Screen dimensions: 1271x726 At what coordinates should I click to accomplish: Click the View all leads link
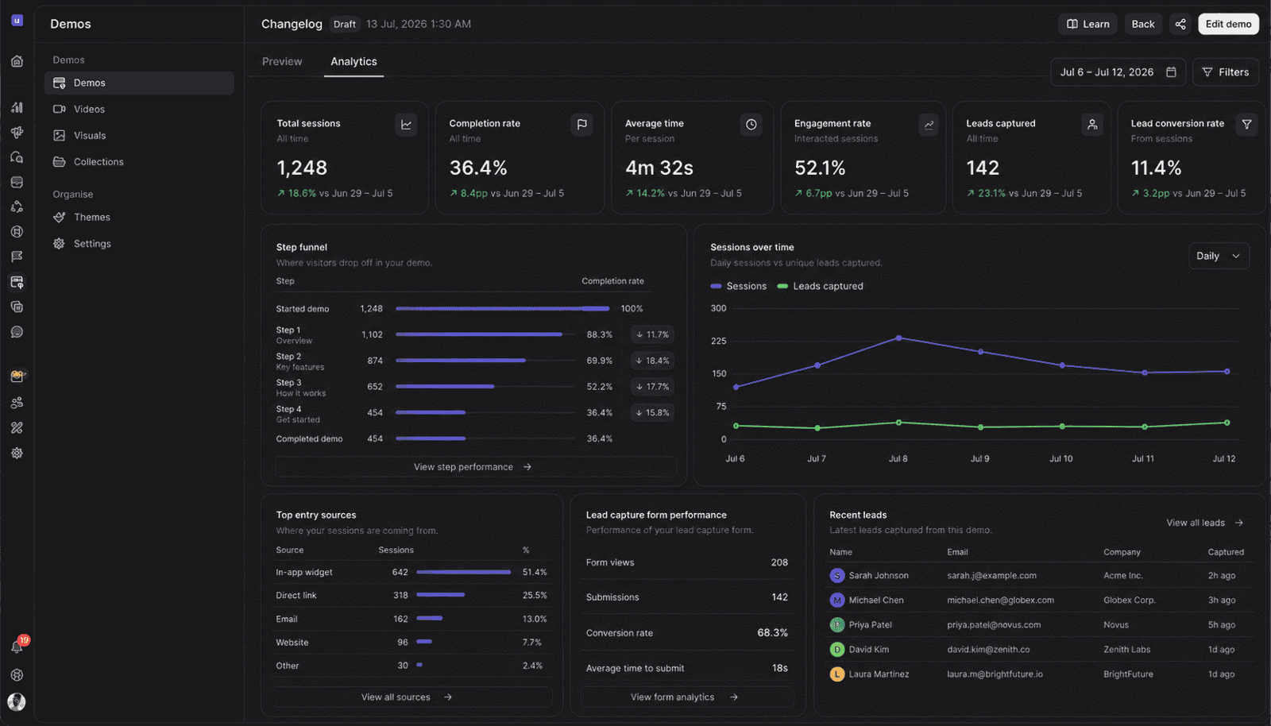1205,523
